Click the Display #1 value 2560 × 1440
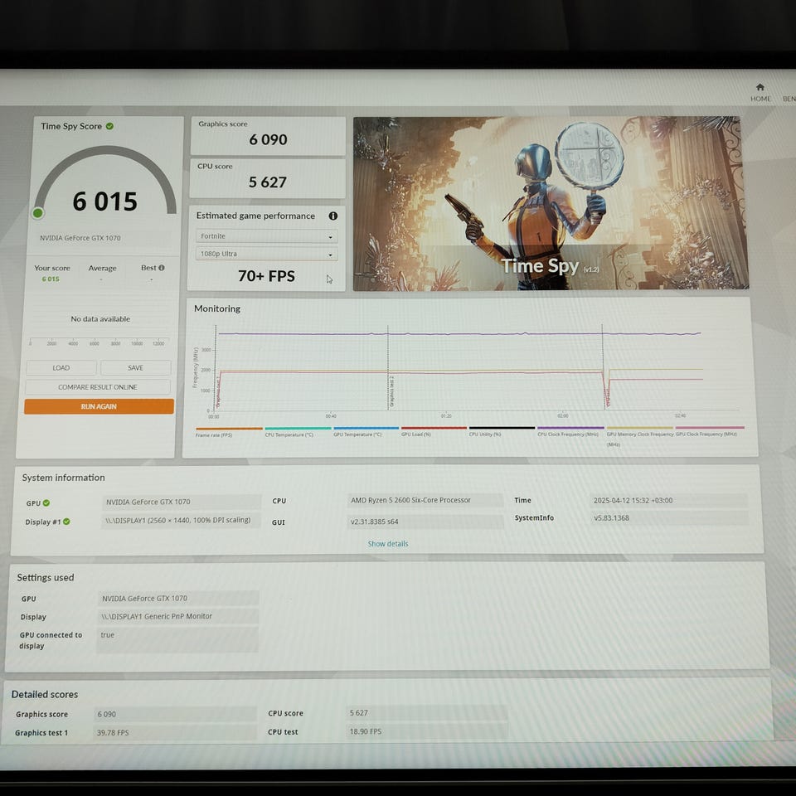 point(181,521)
